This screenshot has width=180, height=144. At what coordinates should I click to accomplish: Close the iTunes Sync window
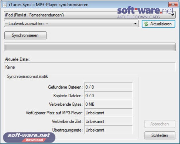pos(173,5)
